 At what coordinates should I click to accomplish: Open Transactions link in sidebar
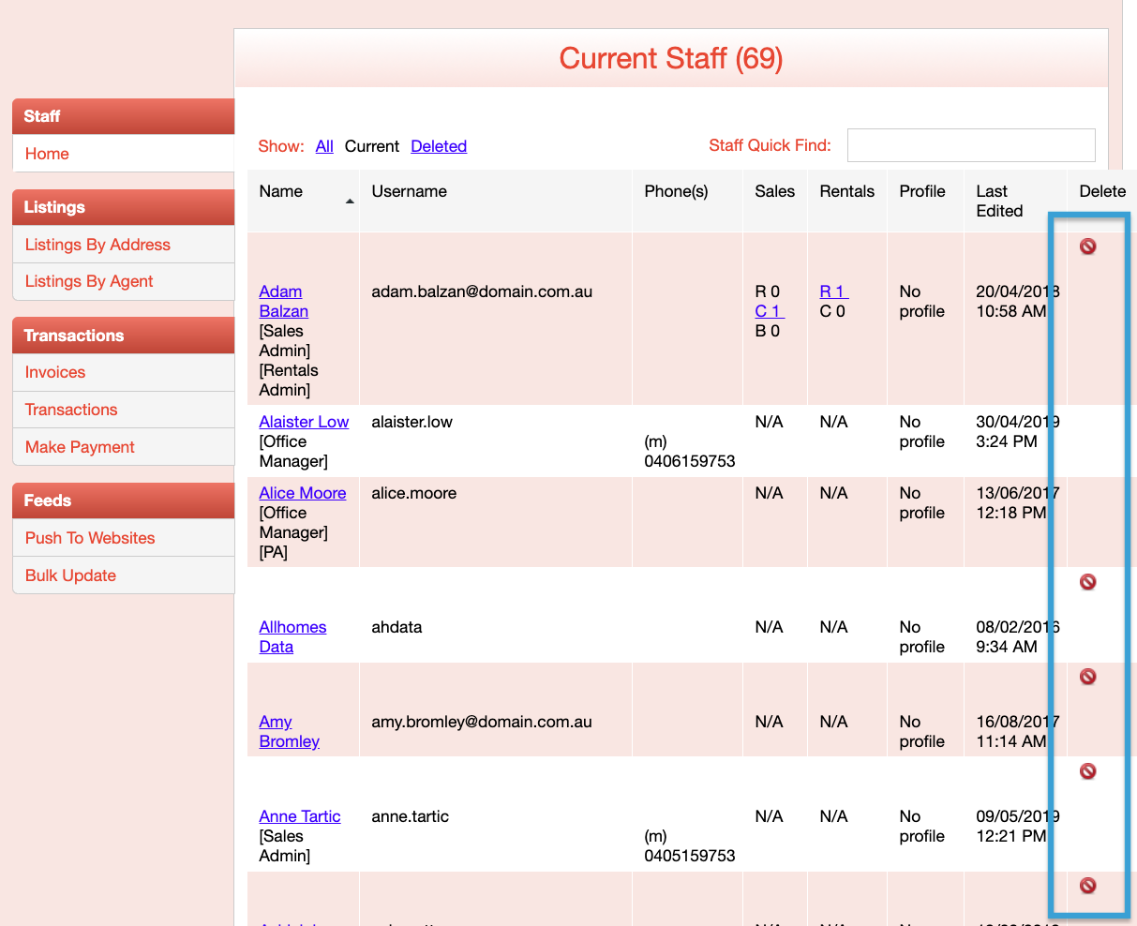71,410
